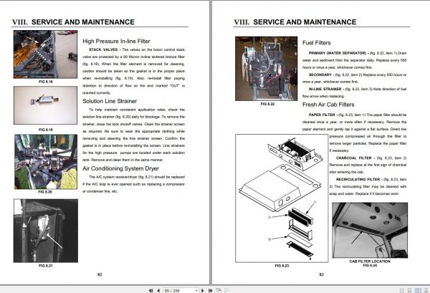Click the cab filter location photo
The height and width of the screenshot is (293, 430).
370,230
